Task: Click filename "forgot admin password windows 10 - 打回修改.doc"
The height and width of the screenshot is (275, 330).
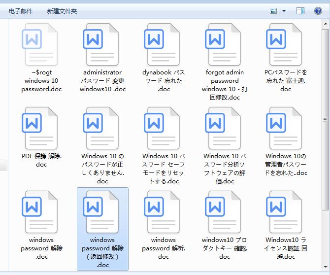Action: click(225, 85)
